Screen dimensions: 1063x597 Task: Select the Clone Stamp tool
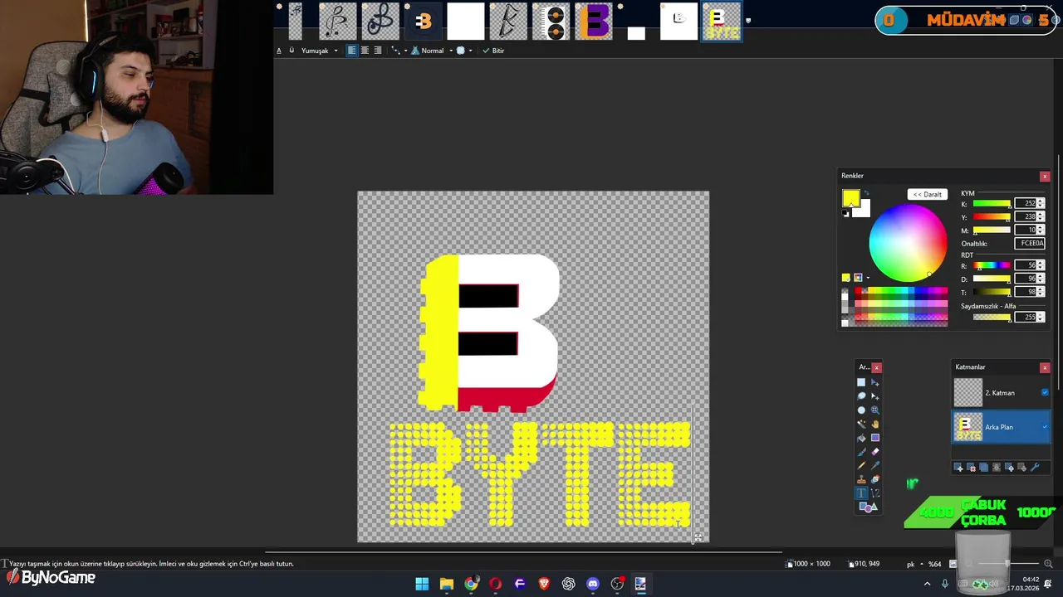[861, 479]
